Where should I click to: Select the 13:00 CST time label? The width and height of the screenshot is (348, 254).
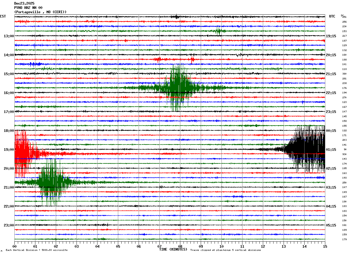point(9,36)
